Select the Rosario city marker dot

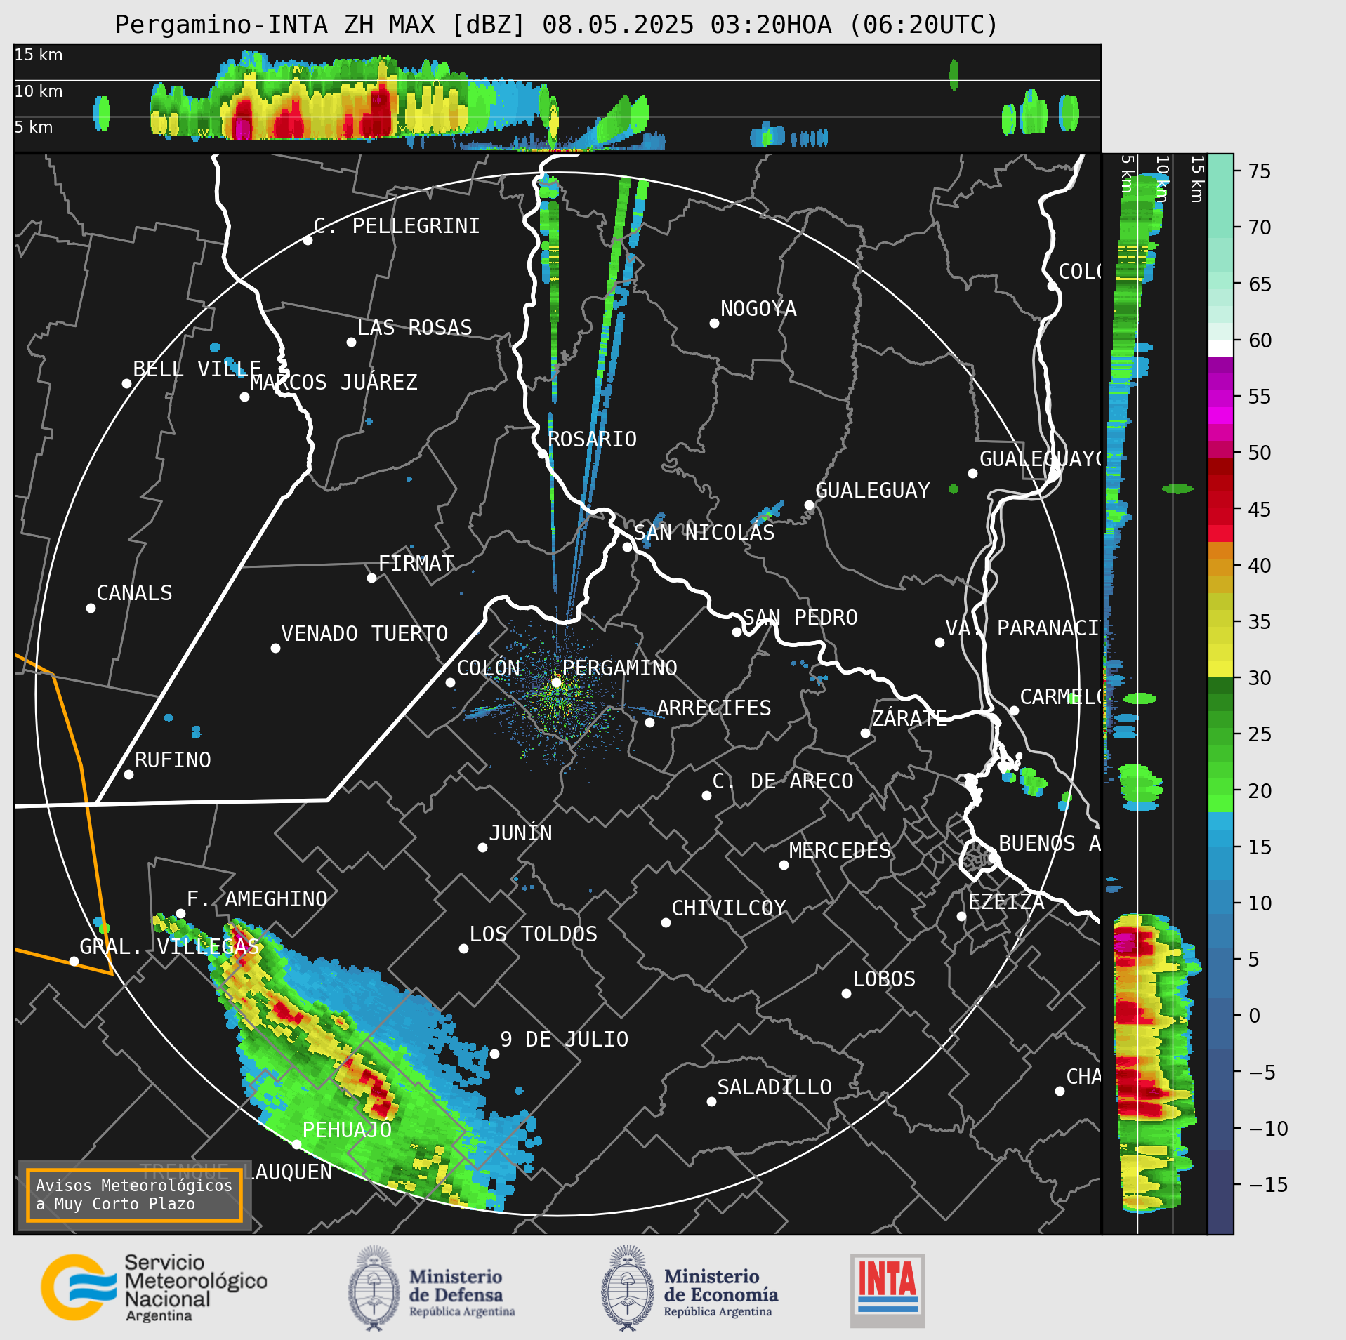click(x=542, y=453)
